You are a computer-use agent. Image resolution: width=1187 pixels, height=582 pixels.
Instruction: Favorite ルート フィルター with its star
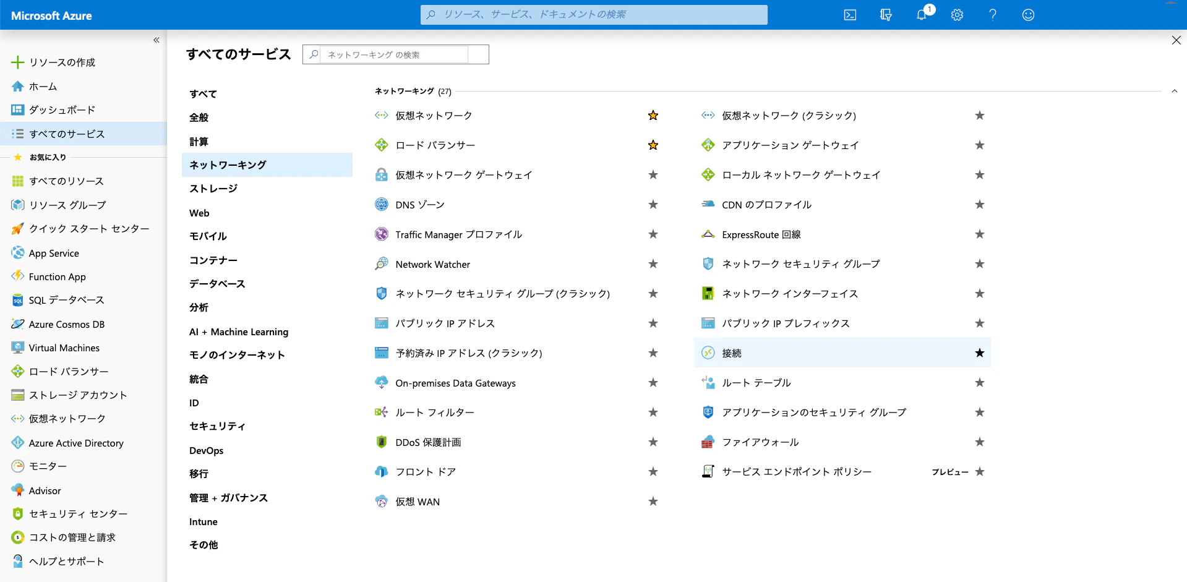pos(653,413)
